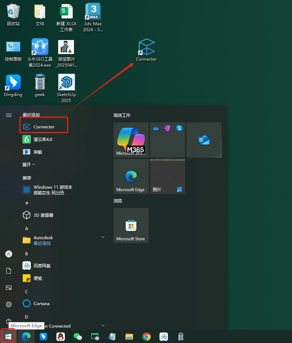Toggle the Start menu hamburger navigation
The width and height of the screenshot is (292, 343).
[x=9, y=115]
